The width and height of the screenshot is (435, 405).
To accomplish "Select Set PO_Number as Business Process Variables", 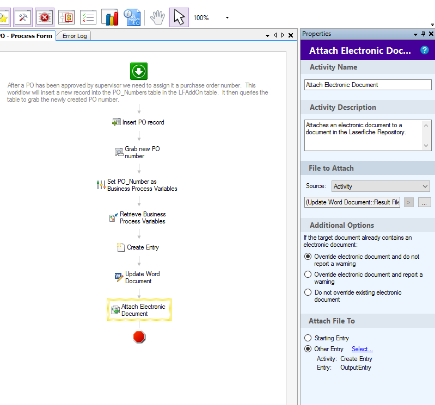I will pos(137,185).
